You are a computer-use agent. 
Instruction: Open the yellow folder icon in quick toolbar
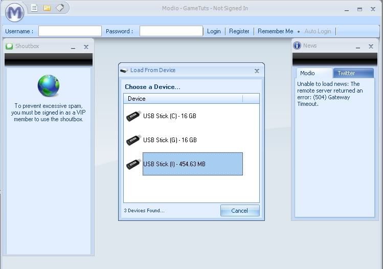[x=47, y=8]
